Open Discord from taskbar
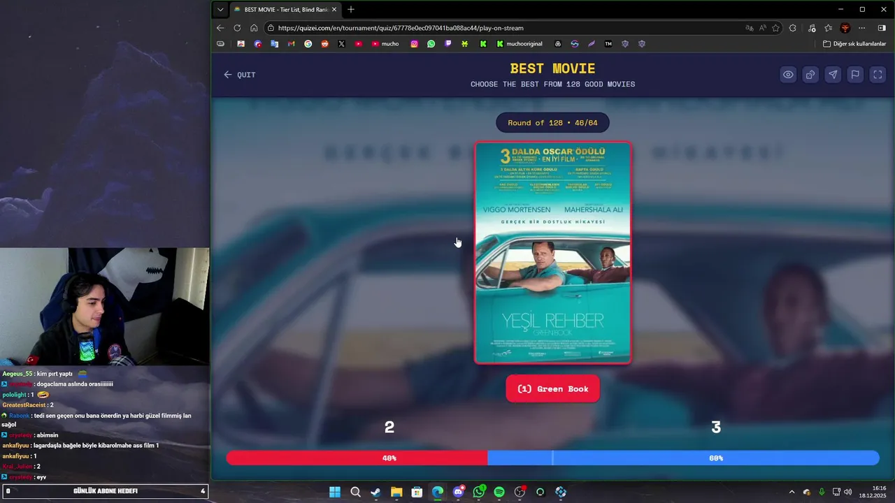 pos(458,492)
